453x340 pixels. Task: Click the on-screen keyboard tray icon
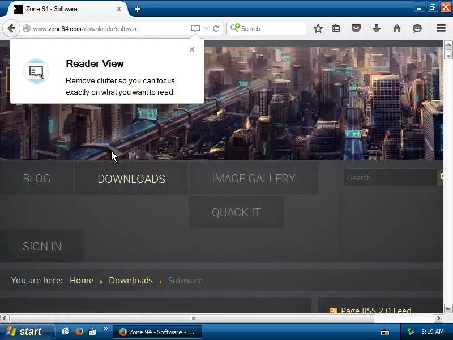385,332
